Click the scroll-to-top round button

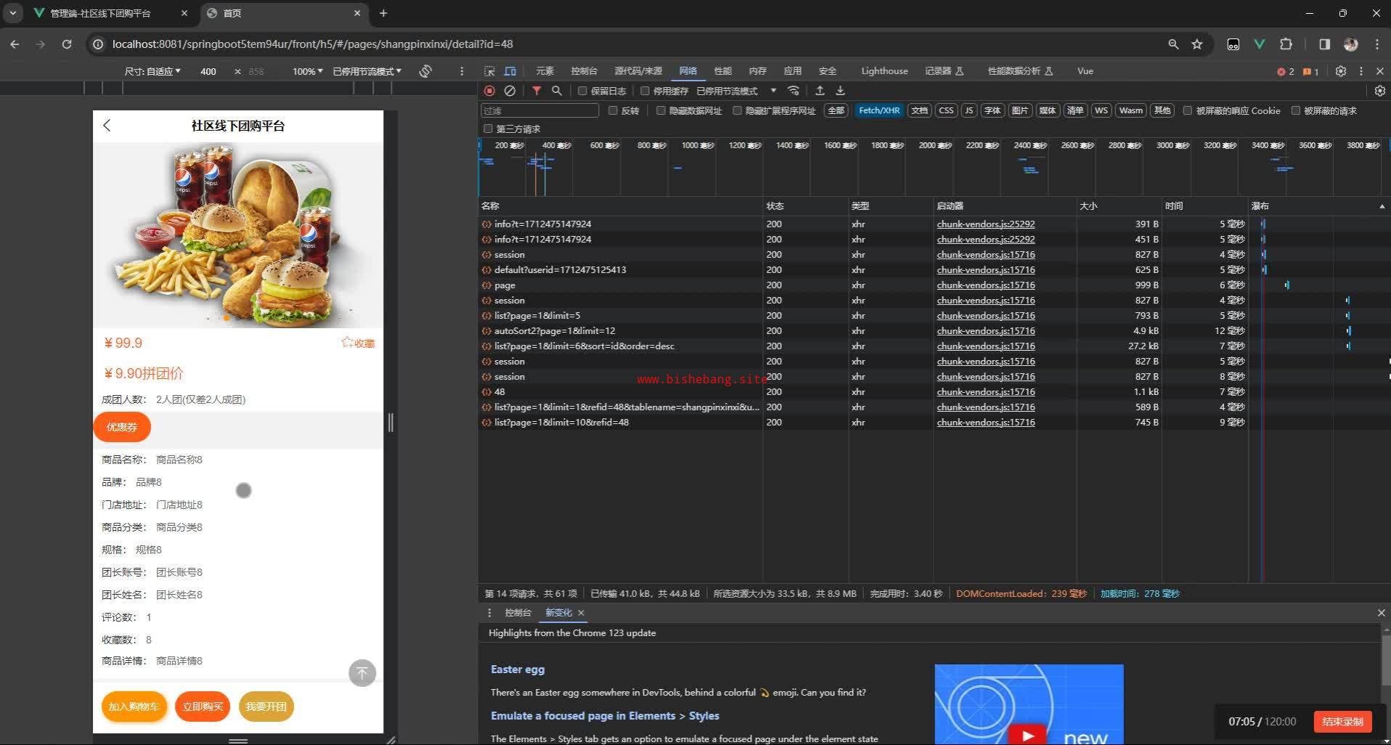click(x=362, y=673)
